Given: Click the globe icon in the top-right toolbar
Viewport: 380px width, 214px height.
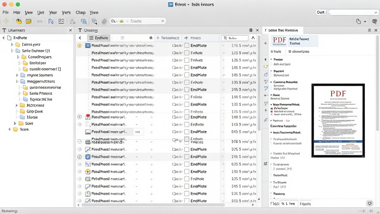Looking at the screenshot, I should 375,21.
